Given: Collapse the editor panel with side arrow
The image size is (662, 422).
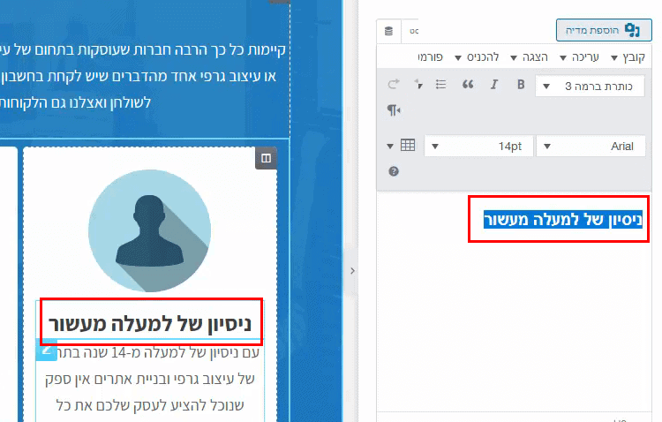Looking at the screenshot, I should point(352,271).
